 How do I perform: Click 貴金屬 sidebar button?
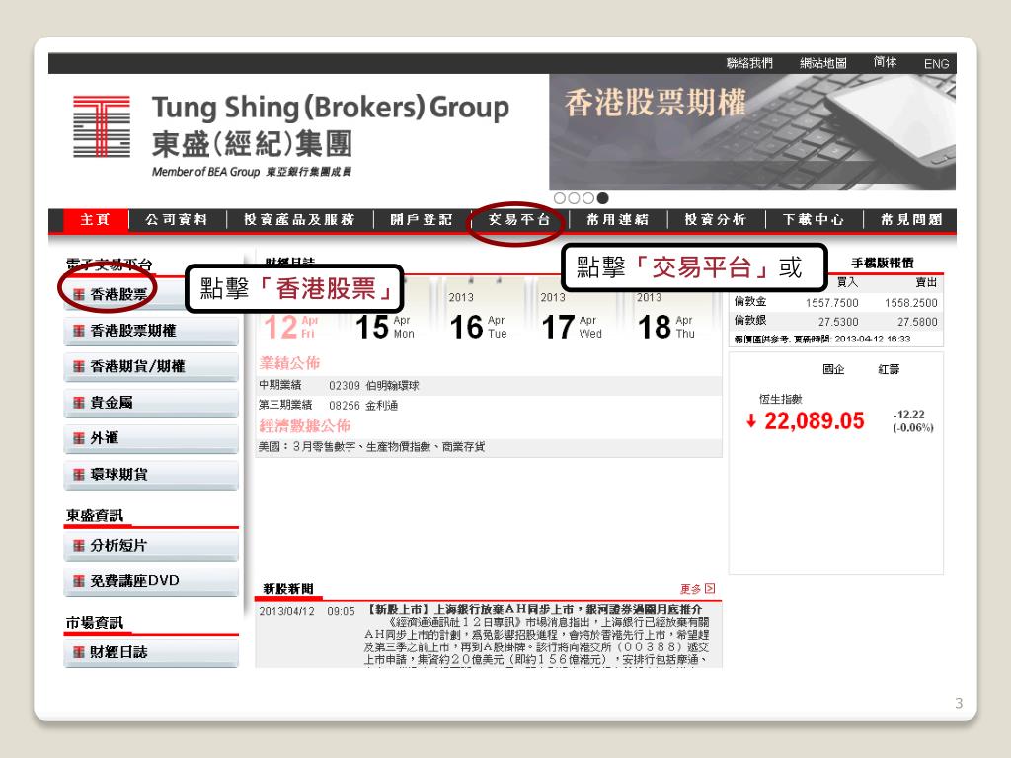(151, 403)
